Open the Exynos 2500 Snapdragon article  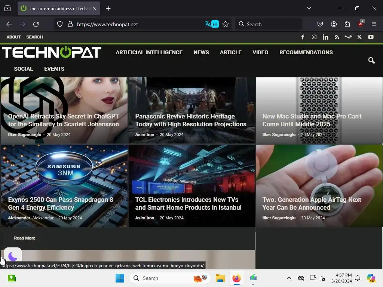point(61,204)
